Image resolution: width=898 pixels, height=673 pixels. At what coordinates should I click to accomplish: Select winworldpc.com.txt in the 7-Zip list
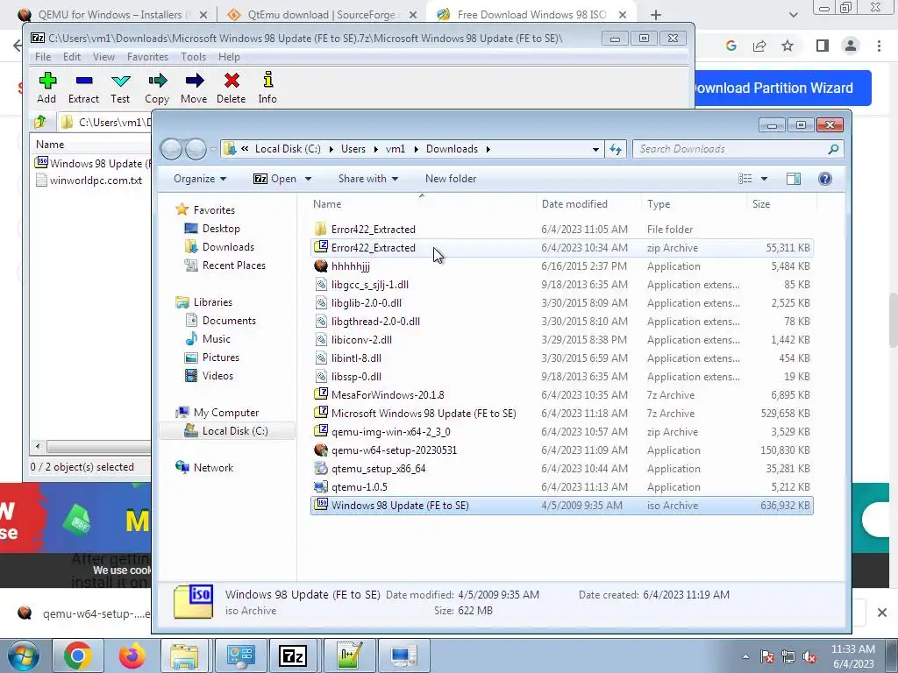tap(89, 181)
